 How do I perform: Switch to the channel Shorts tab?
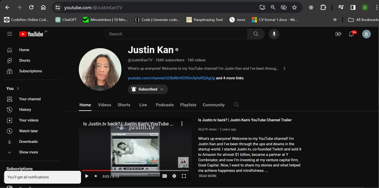[x=124, y=105]
